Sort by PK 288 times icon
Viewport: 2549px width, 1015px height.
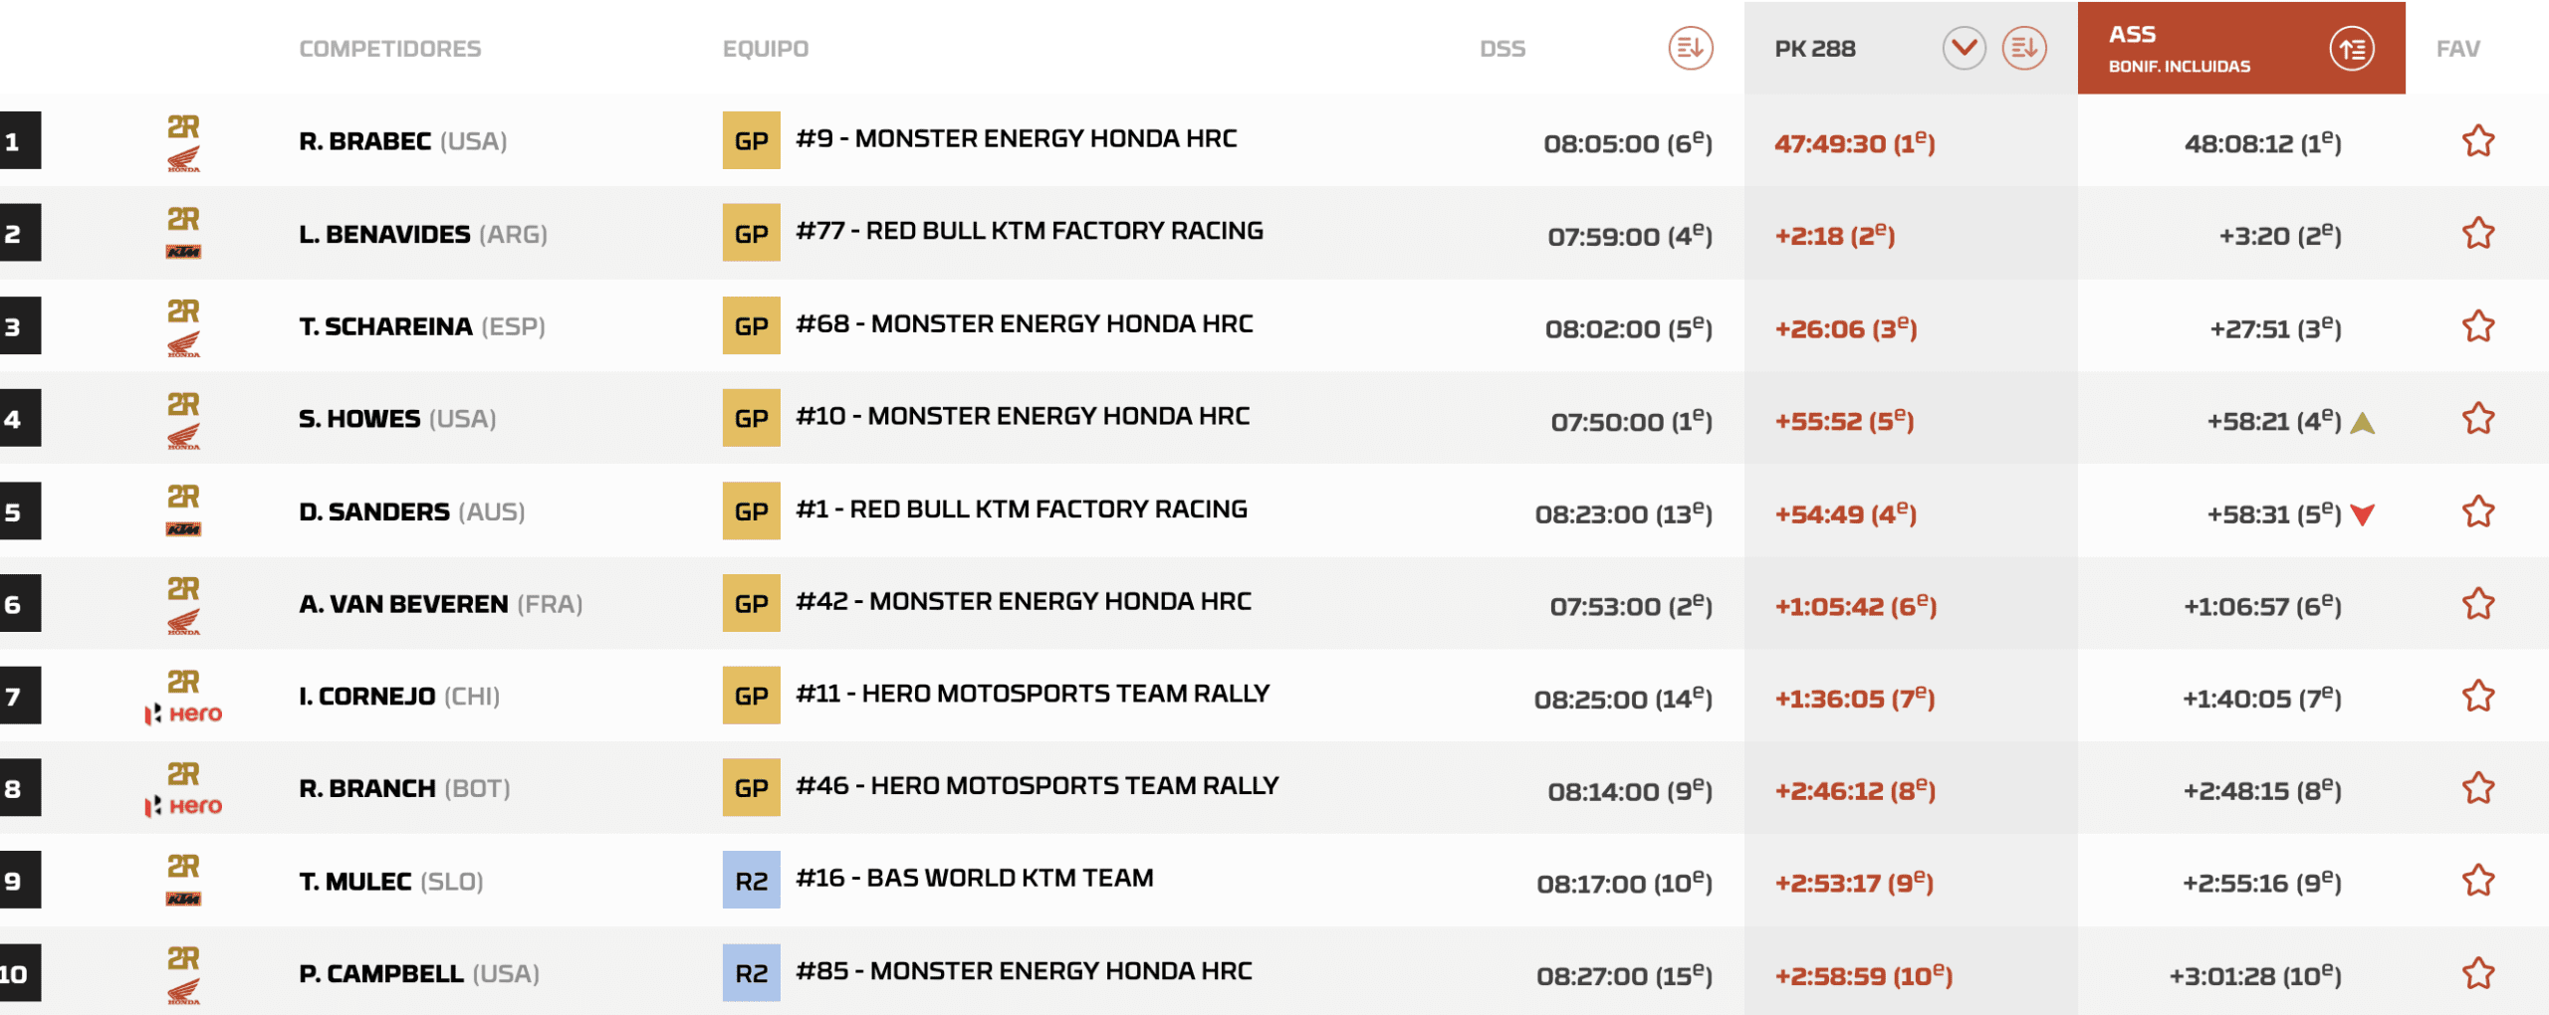(2024, 48)
